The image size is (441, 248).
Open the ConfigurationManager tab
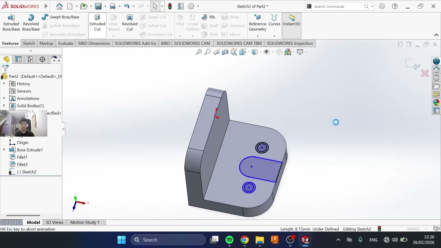click(x=30, y=60)
